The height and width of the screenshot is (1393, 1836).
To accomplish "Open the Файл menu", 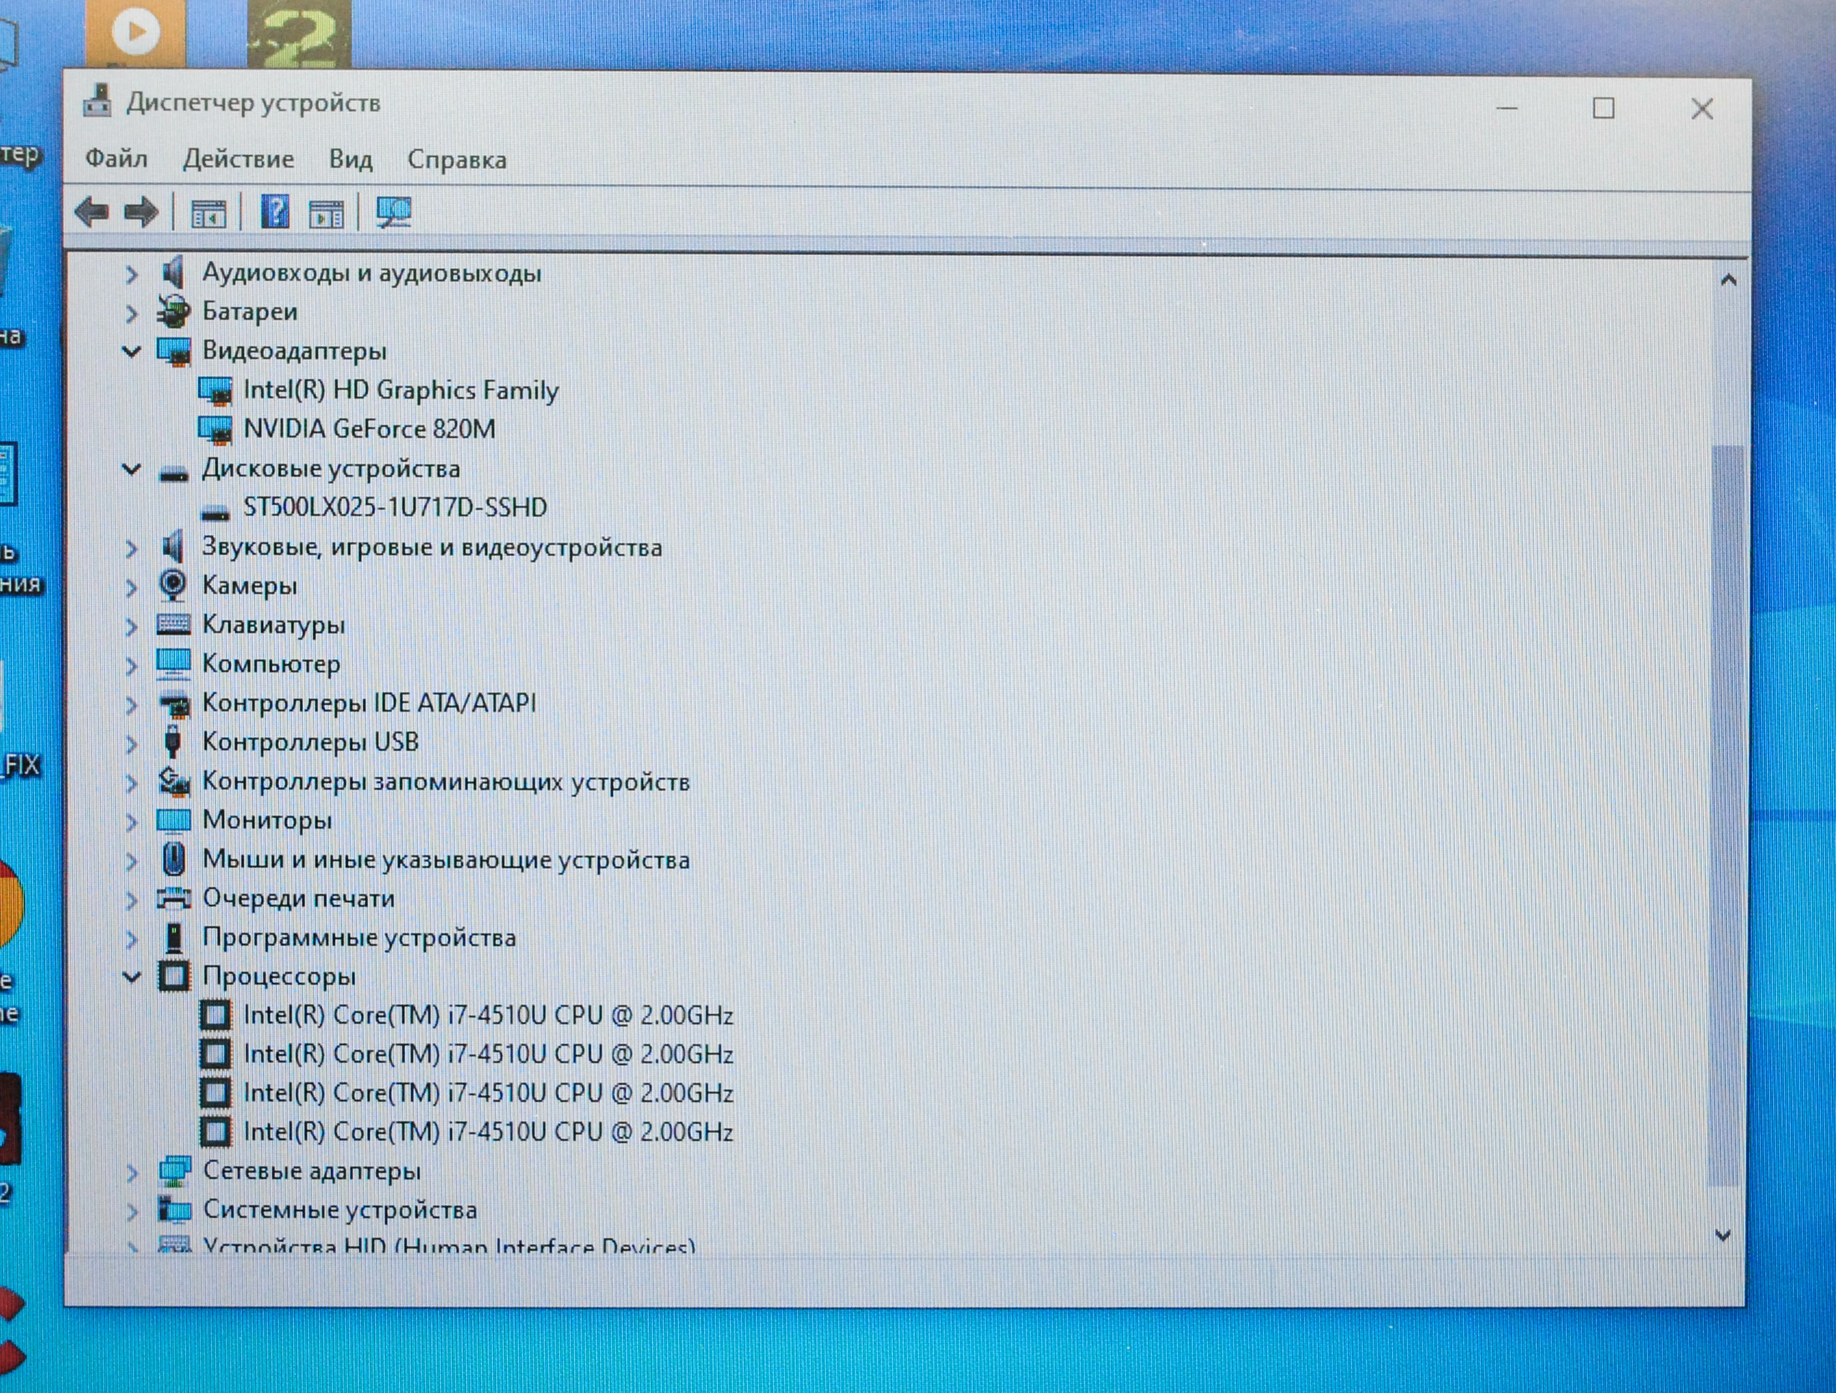I will [x=116, y=160].
